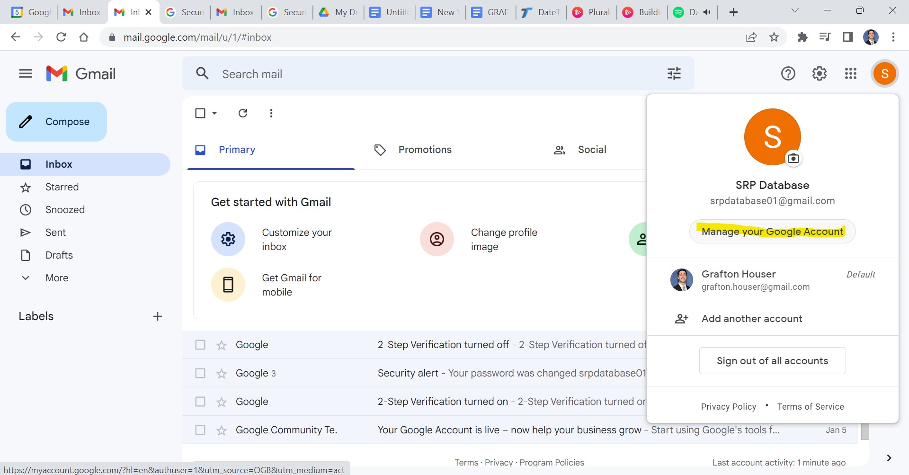The width and height of the screenshot is (909, 475).
Task: Open the three-dot more actions menu
Action: point(271,113)
